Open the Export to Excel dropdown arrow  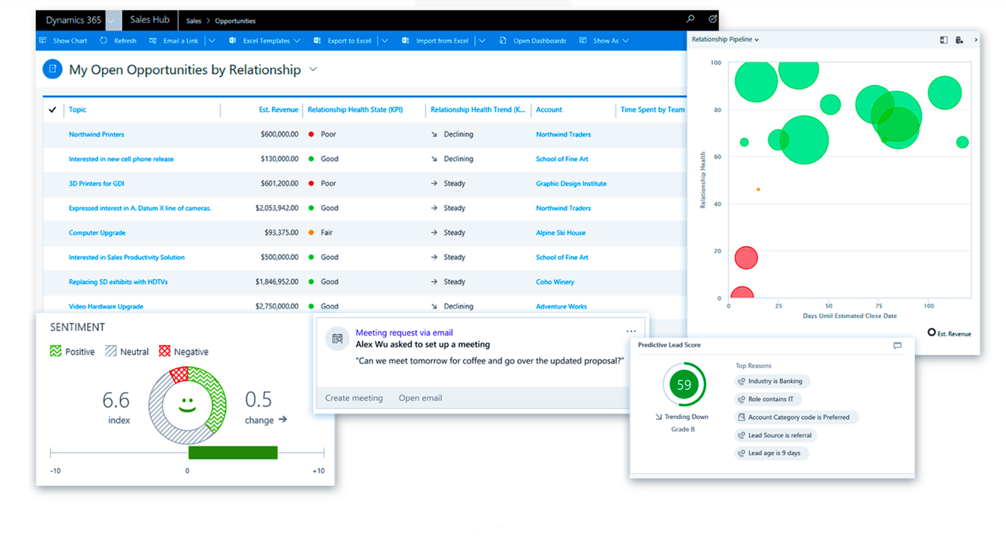(385, 40)
